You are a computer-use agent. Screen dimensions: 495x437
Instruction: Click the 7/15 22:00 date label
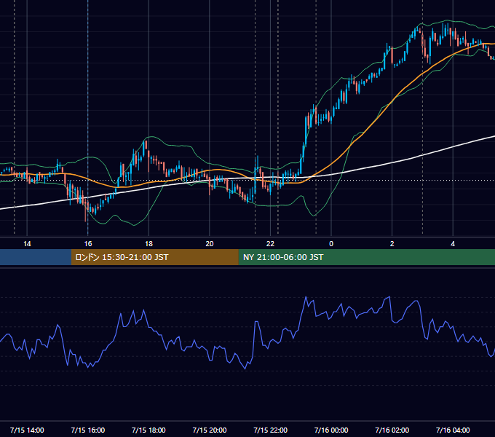tap(270, 430)
